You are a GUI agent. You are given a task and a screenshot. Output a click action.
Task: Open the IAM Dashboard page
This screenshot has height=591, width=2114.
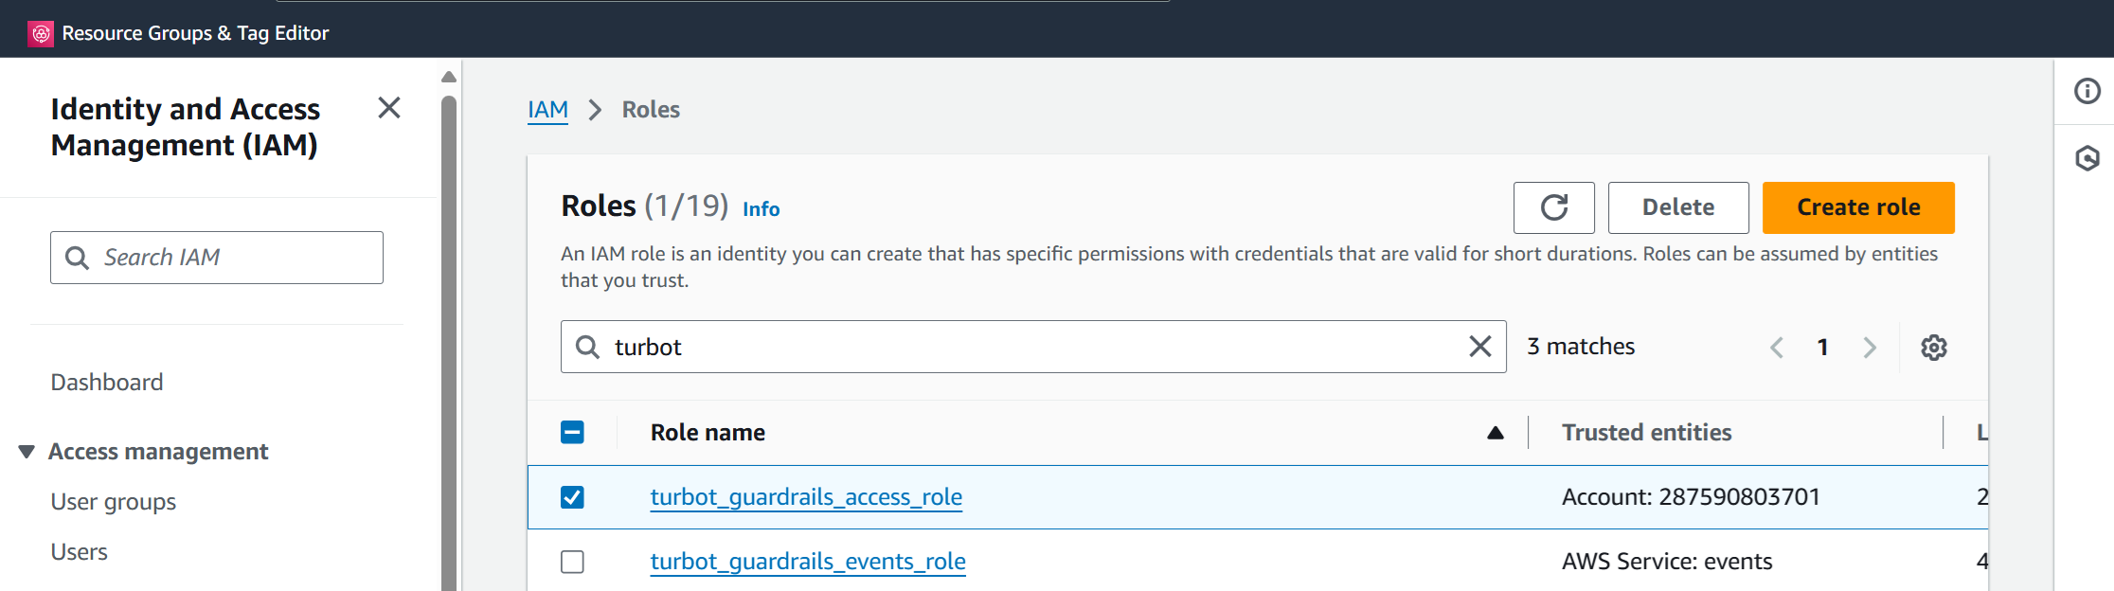point(107,382)
